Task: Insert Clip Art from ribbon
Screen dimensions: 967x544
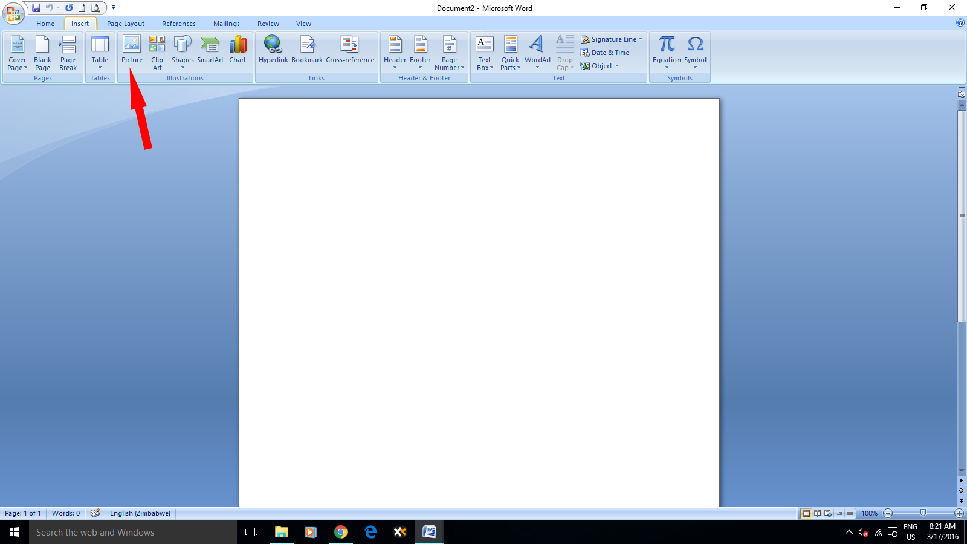Action: click(x=157, y=52)
